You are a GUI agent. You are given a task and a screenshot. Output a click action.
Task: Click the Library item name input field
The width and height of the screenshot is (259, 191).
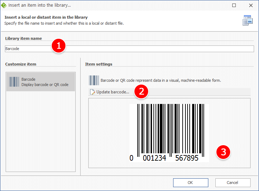point(129,49)
